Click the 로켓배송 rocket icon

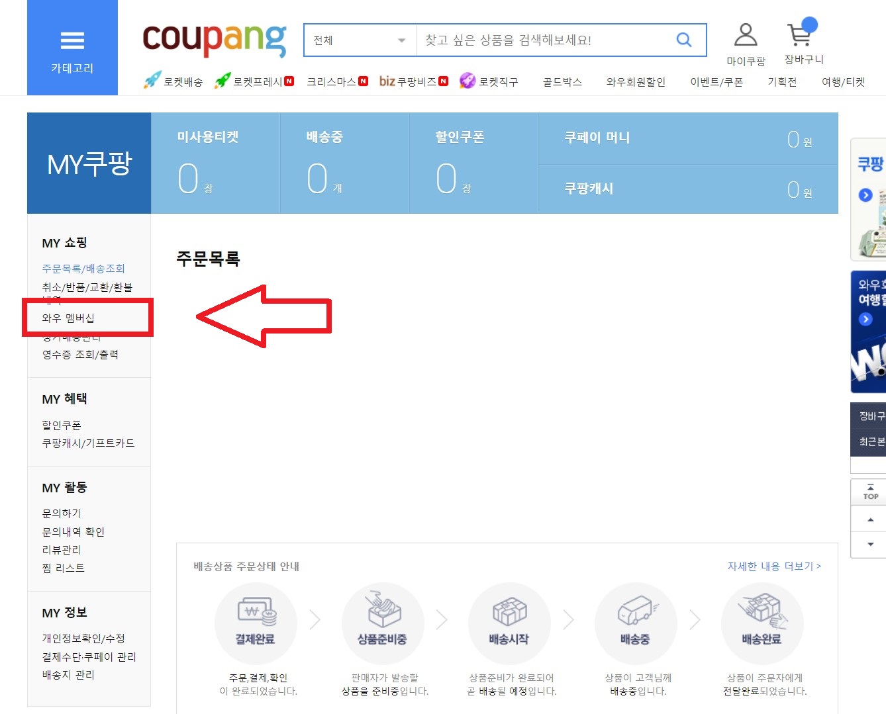coord(153,81)
